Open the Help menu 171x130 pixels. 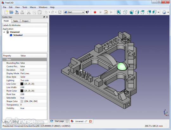(x=52, y=7)
